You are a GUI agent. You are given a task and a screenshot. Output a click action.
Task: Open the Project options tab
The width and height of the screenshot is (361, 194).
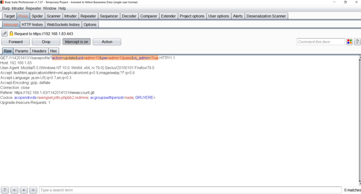pyautogui.click(x=192, y=16)
